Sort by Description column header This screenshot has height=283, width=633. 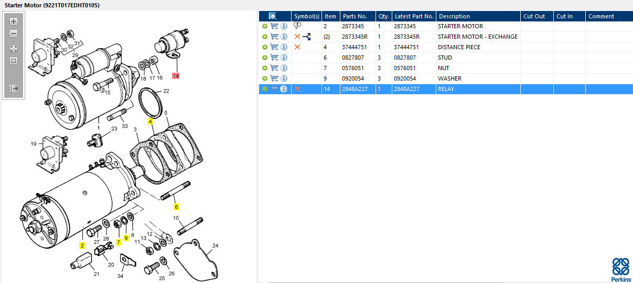click(x=478, y=16)
